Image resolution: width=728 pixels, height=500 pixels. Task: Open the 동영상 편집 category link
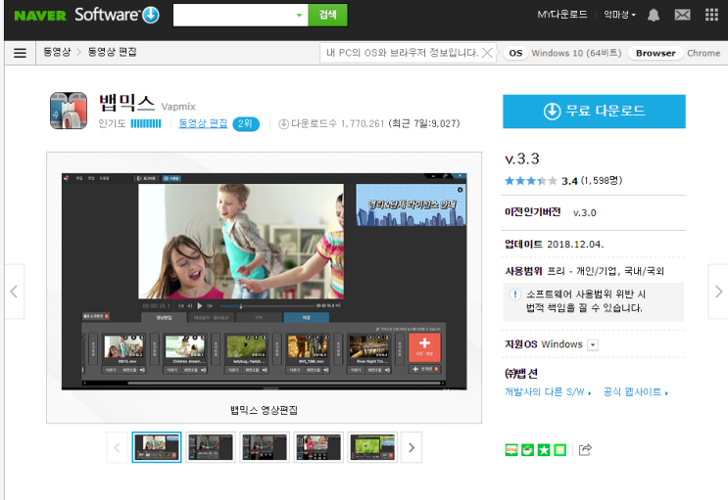203,123
